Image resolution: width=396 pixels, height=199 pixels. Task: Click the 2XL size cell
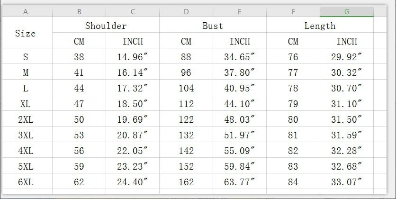[26, 119]
